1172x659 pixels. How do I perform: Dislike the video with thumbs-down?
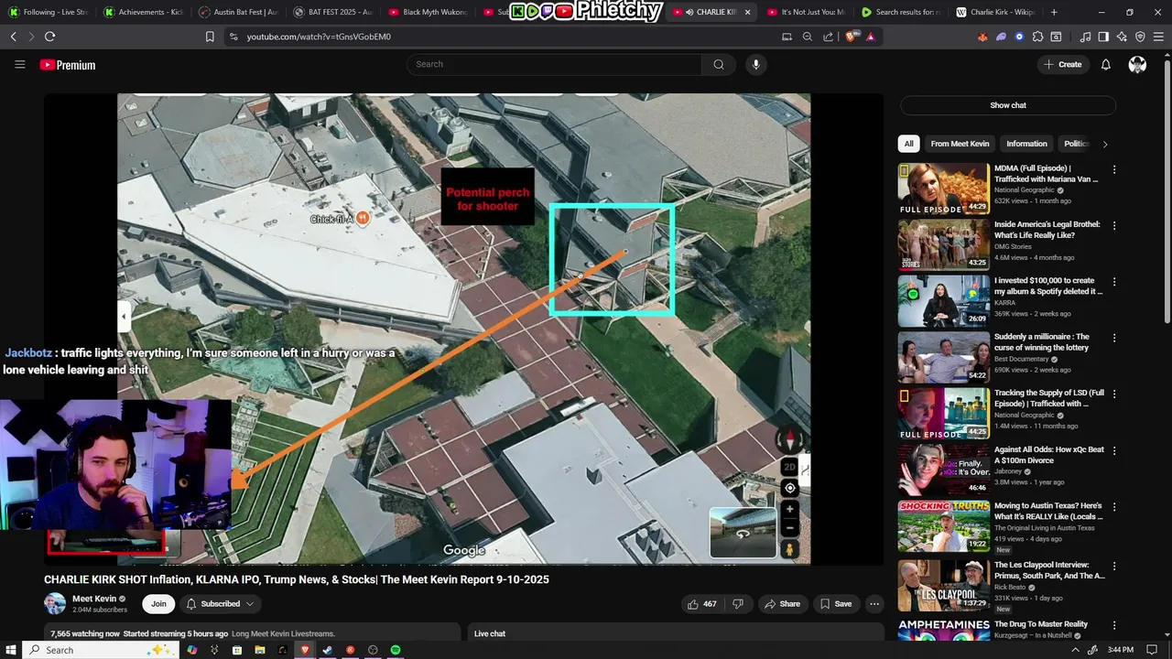pos(738,604)
